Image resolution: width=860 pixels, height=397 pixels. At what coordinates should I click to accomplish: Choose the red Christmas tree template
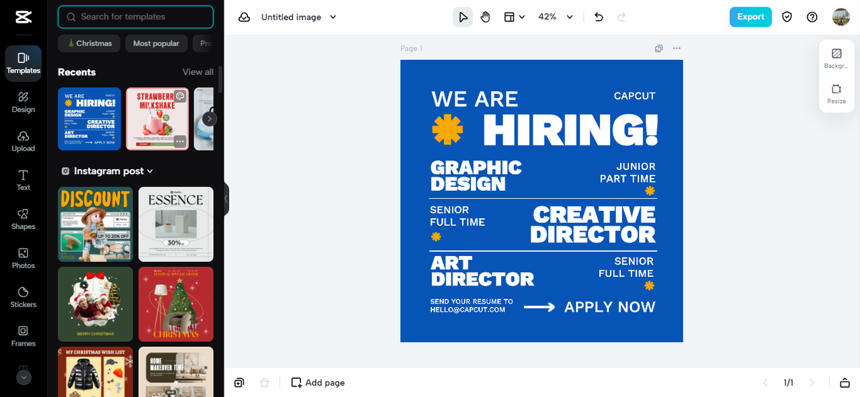(x=176, y=304)
